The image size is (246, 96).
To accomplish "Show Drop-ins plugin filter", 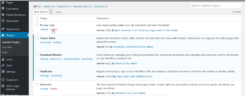I will [100, 7].
